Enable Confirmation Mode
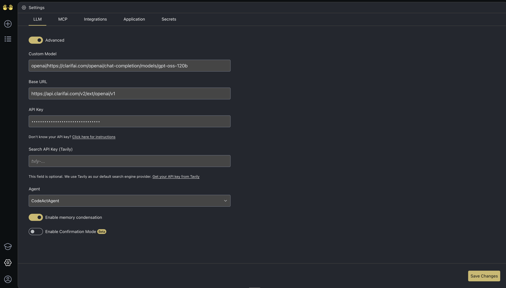This screenshot has width=506, height=288. pyautogui.click(x=36, y=231)
